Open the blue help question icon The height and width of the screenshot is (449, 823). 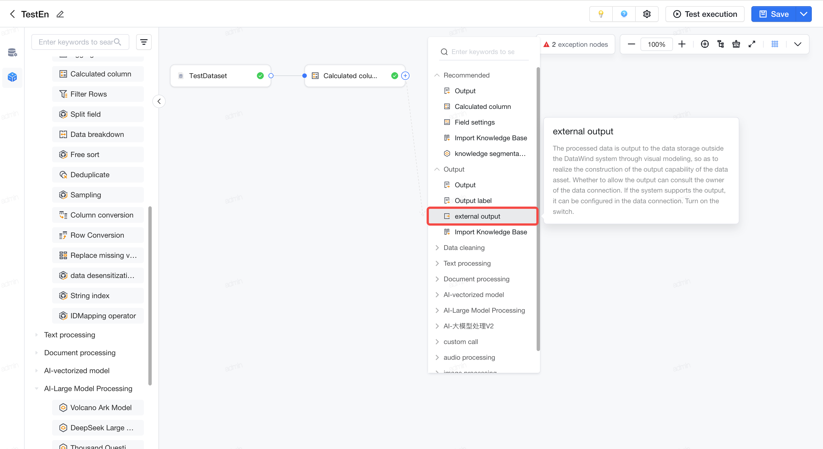point(624,14)
